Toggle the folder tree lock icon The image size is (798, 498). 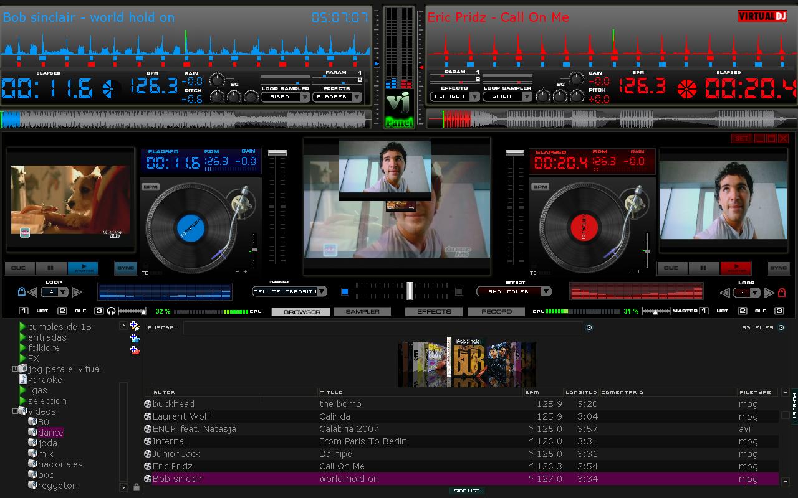tap(136, 487)
